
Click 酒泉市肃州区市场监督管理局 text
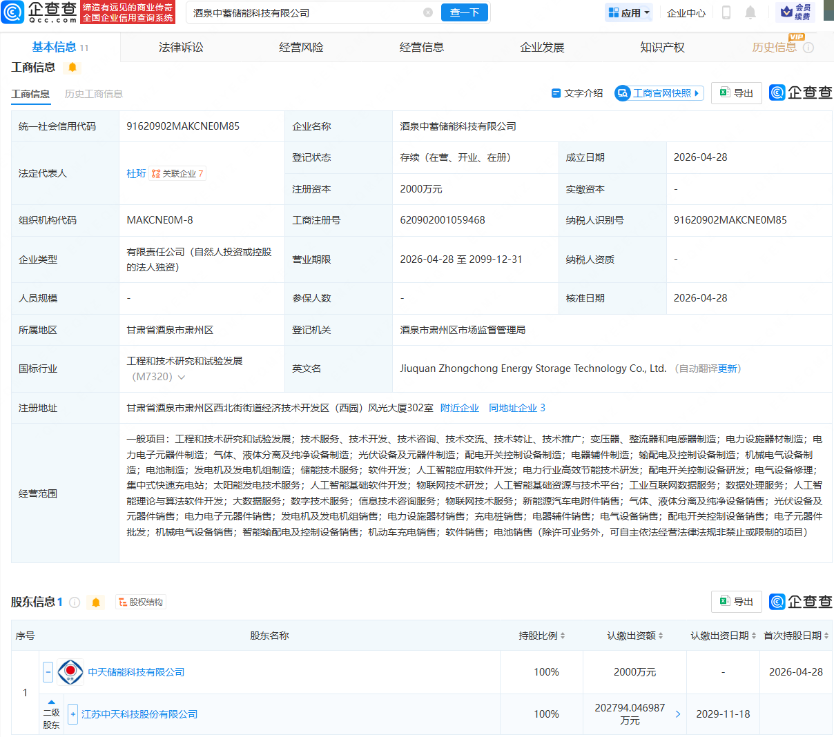click(x=463, y=330)
